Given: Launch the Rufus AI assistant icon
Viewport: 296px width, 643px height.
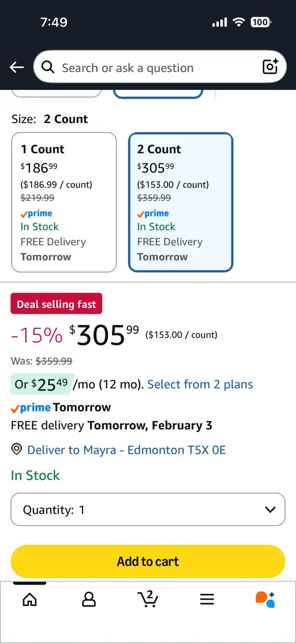Looking at the screenshot, I should [x=265, y=599].
